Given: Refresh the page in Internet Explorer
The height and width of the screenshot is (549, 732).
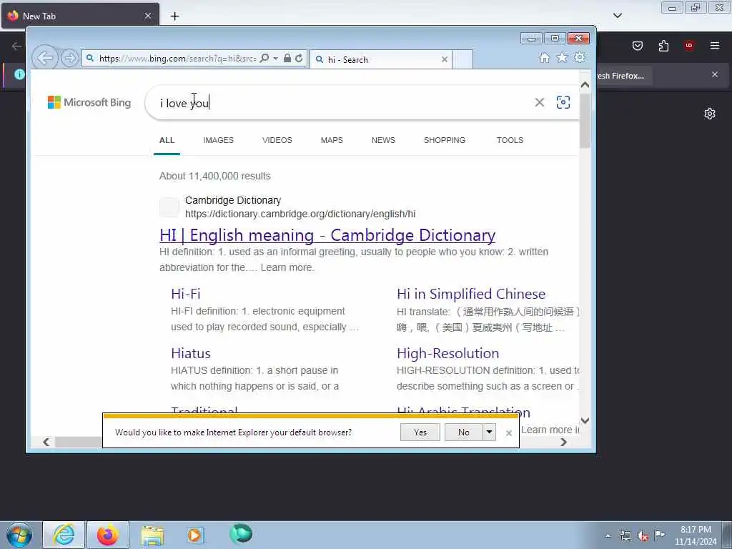Looking at the screenshot, I should point(299,59).
